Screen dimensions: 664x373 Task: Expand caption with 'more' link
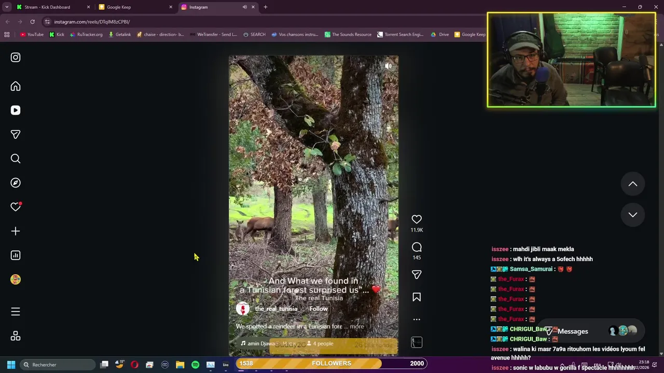point(357,326)
